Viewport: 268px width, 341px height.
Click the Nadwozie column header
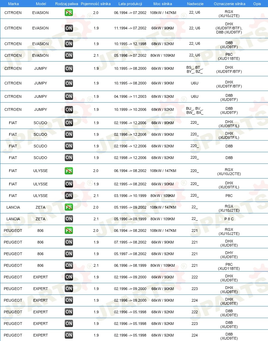tap(195, 4)
